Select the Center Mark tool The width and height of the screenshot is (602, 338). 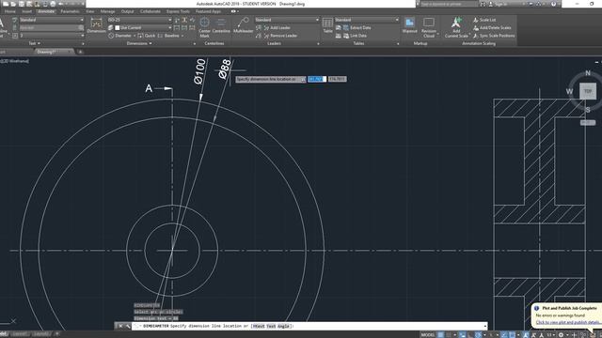[205, 27]
